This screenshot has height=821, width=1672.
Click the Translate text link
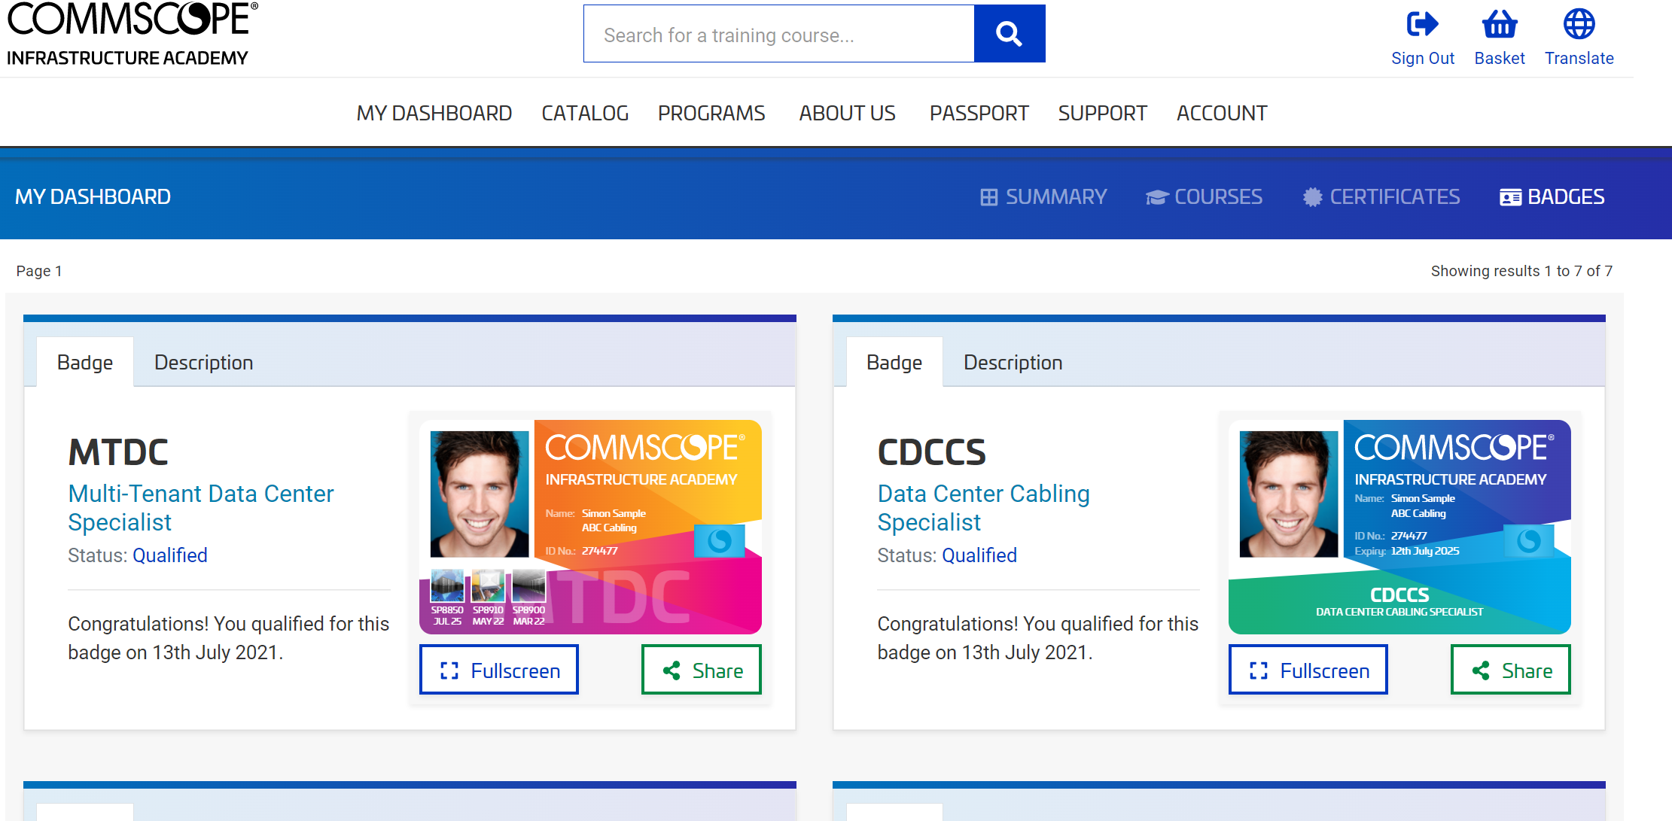1579,59
